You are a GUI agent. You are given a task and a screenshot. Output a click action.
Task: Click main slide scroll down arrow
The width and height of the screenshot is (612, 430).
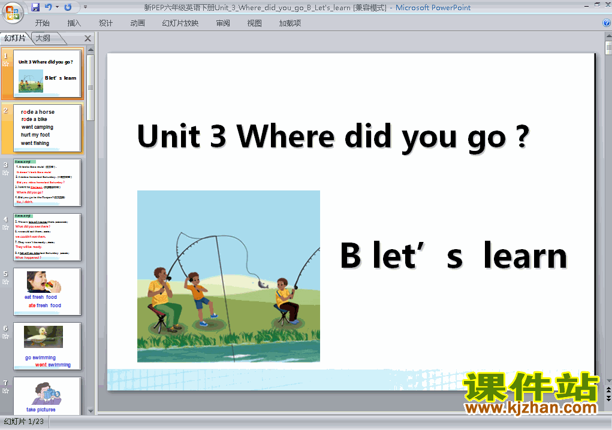(x=608, y=380)
